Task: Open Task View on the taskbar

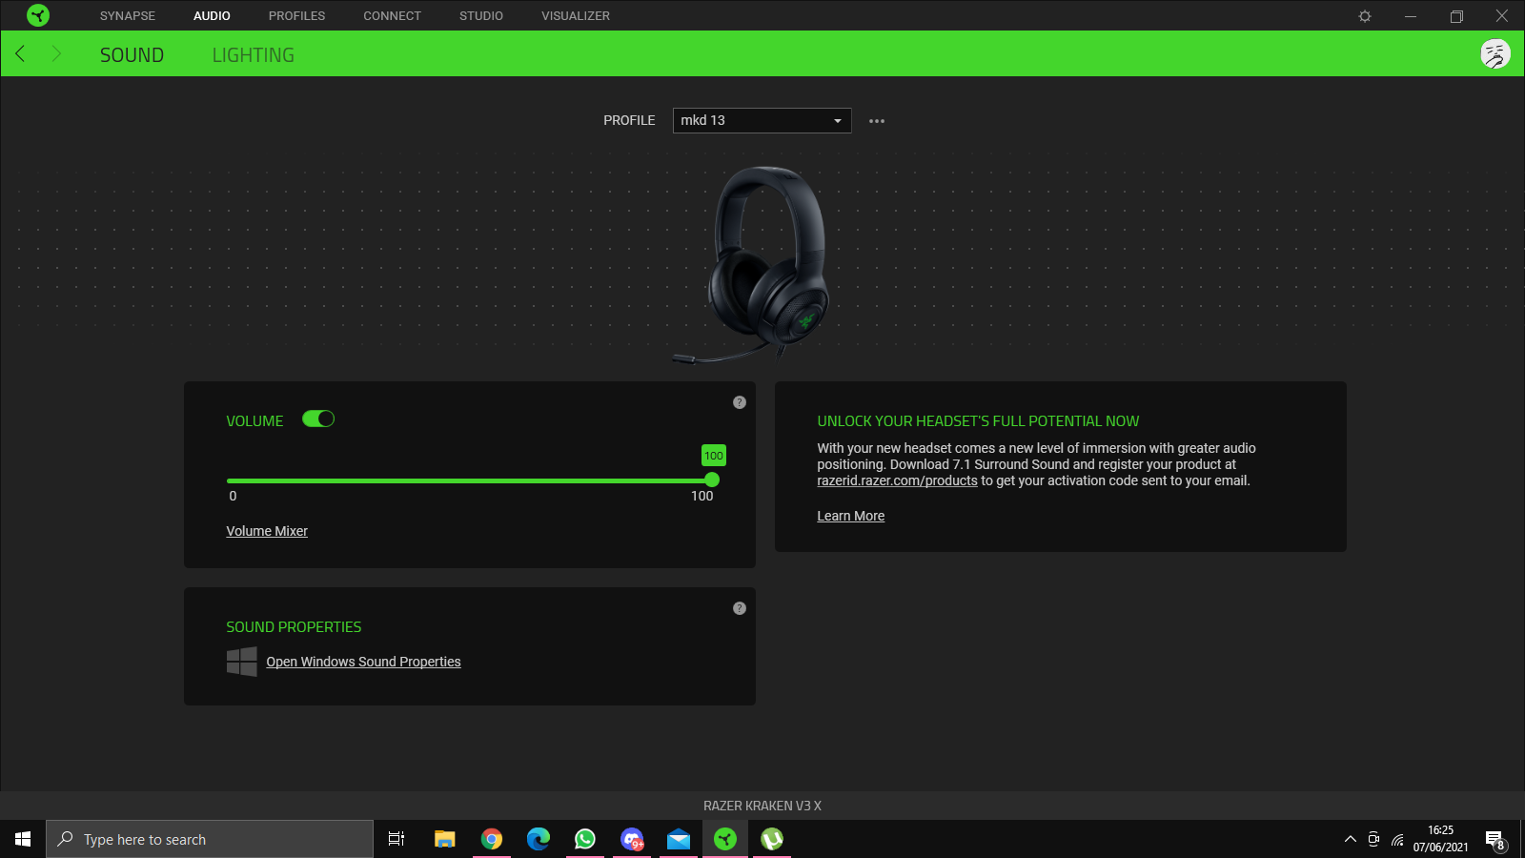Action: [396, 839]
